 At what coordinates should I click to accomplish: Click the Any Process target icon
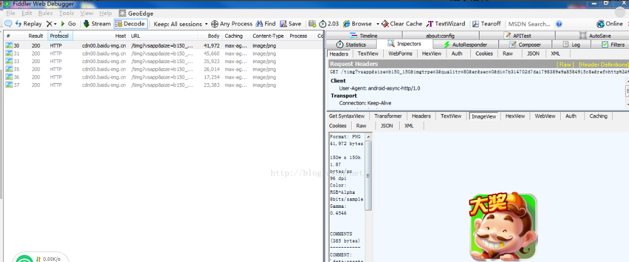215,24
